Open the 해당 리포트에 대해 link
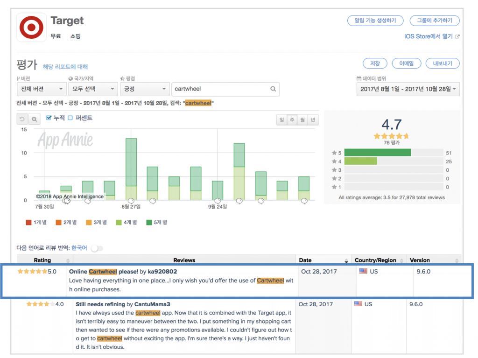The image size is (478, 358). click(x=65, y=66)
